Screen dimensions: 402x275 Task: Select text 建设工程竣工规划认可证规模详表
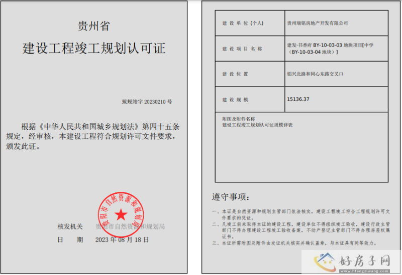pyautogui.click(x=257, y=125)
